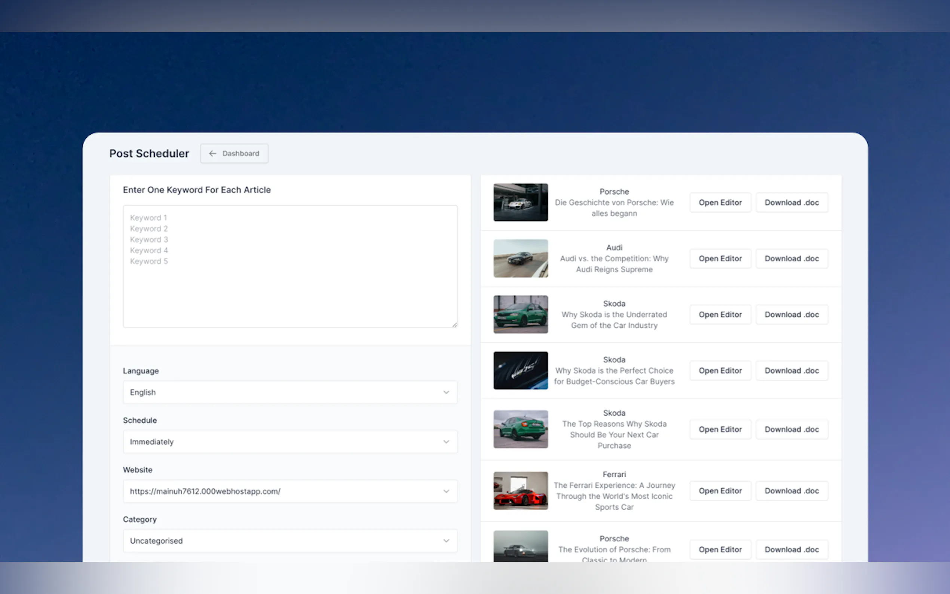Click inside the keywords text area
Screen dimensions: 950x594
coord(290,265)
